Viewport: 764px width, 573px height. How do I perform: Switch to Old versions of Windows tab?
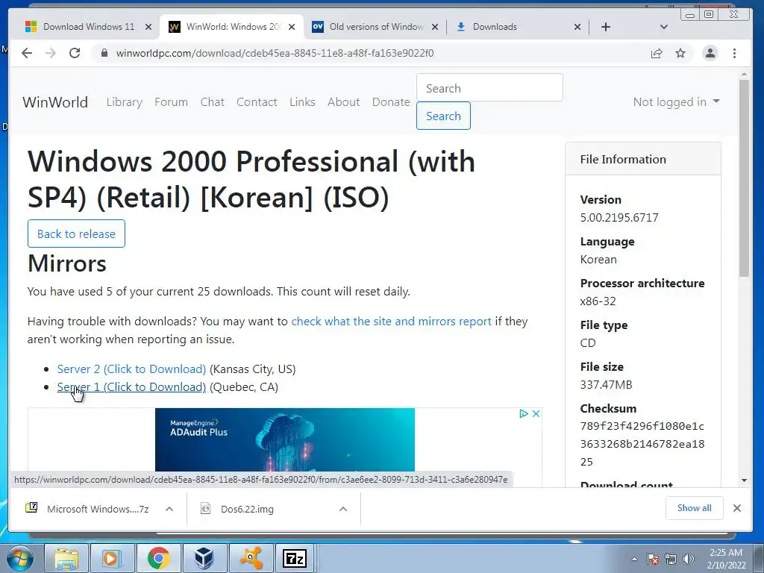coord(375,27)
